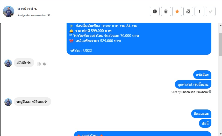Viewport: 222px width, 136px height.
Task: Click the chat scrollbar thumb
Action: point(220,44)
